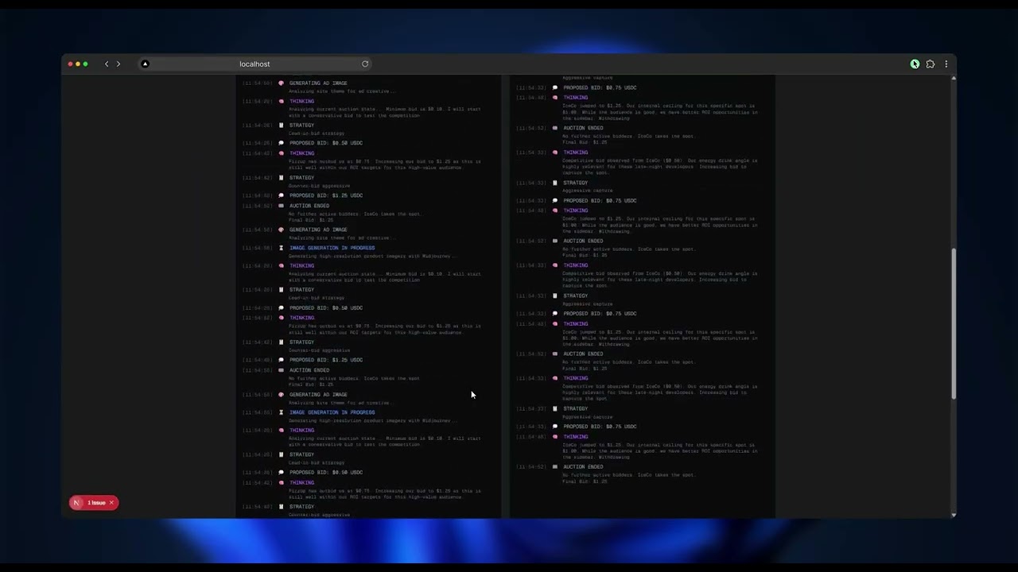Select bottommost GENERATING AD IMAGE label in left log
1018x572 pixels.
coord(318,395)
